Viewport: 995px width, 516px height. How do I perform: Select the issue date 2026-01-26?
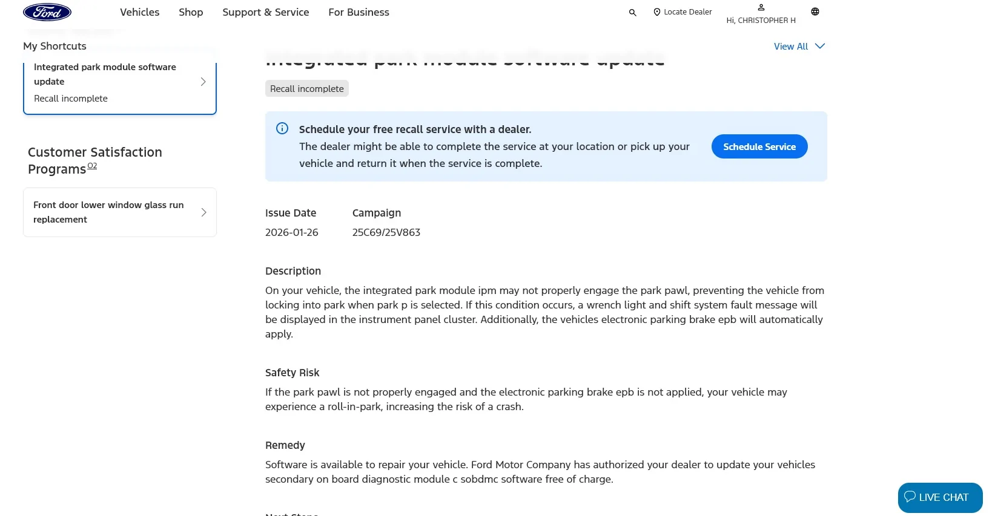tap(292, 232)
